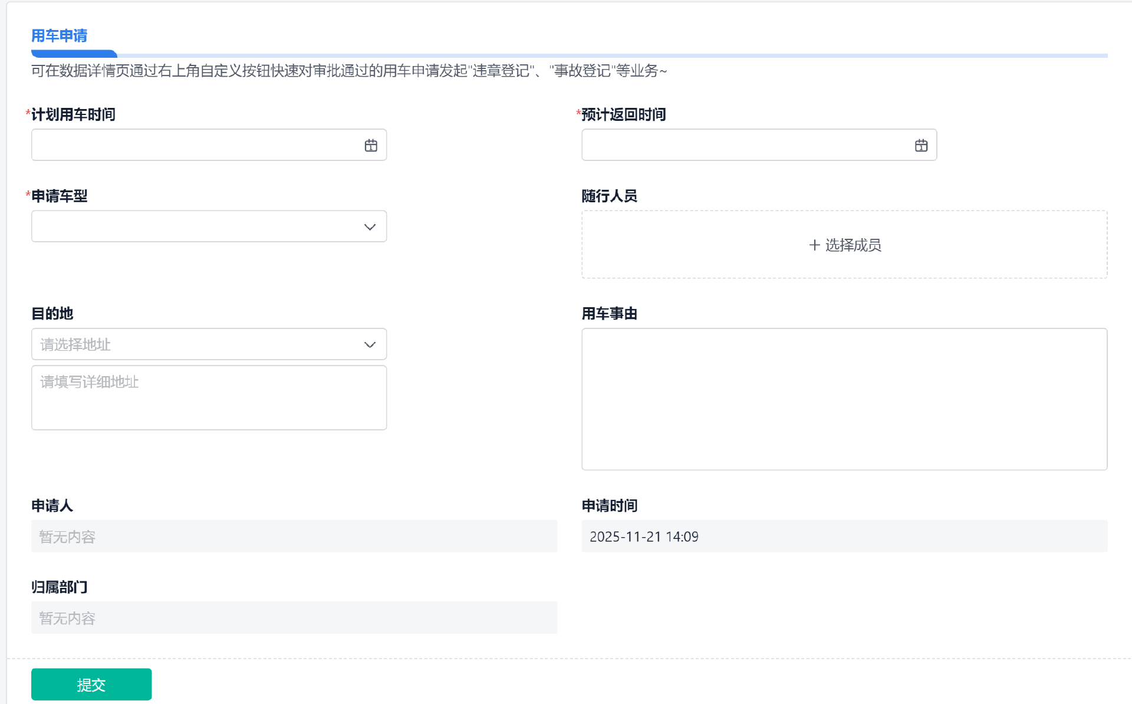The height and width of the screenshot is (704, 1132).
Task: Click the form description text about 违章登记
Action: pyautogui.click(x=348, y=71)
